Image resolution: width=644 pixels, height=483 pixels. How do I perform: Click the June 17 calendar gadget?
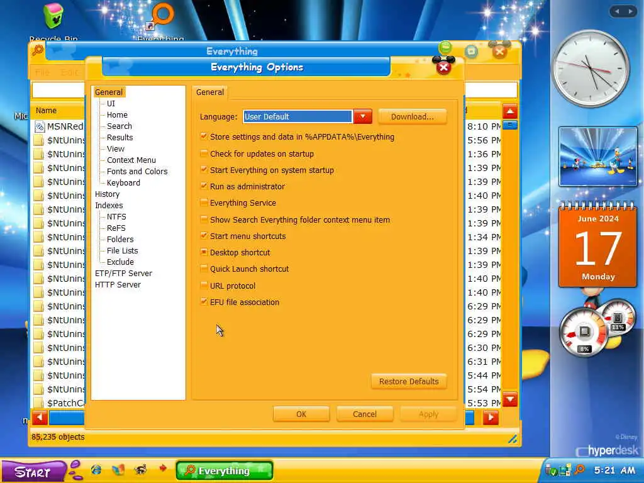tap(597, 245)
